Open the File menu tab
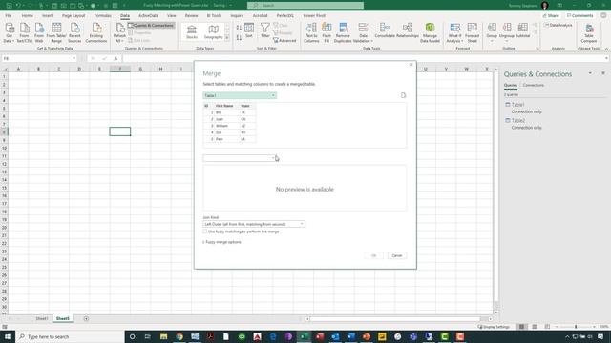 click(x=9, y=15)
